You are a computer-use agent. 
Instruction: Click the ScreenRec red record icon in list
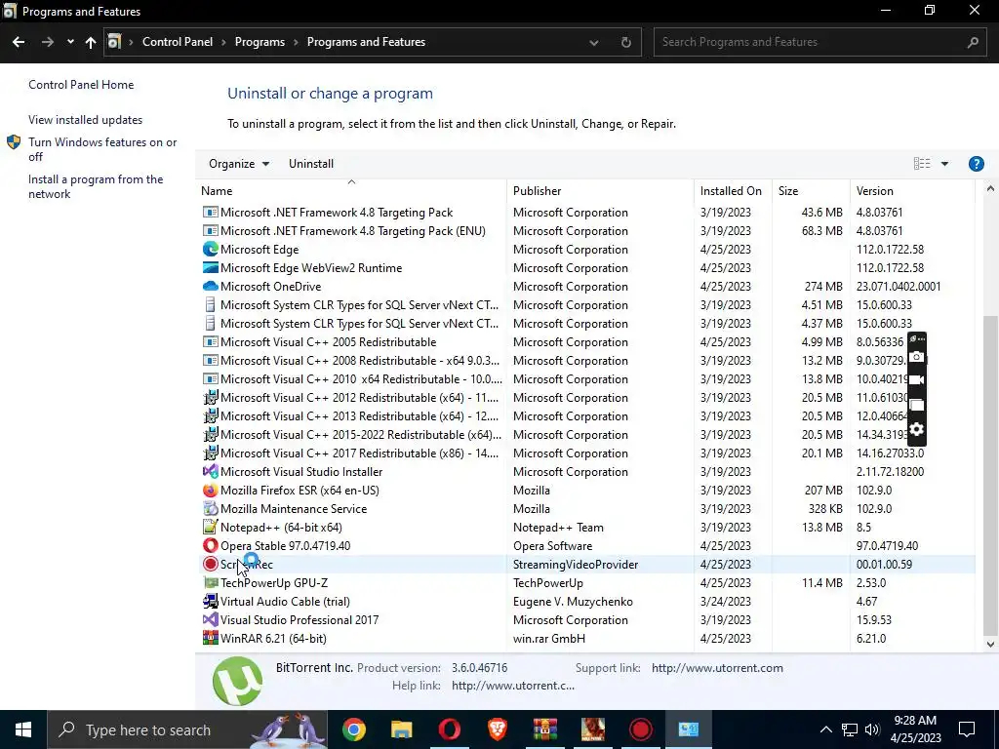click(x=211, y=564)
